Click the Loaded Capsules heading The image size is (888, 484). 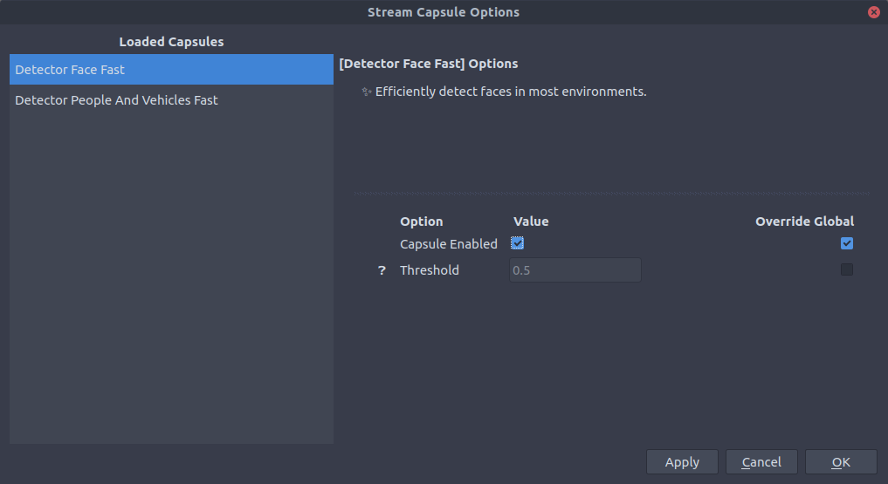coord(172,42)
